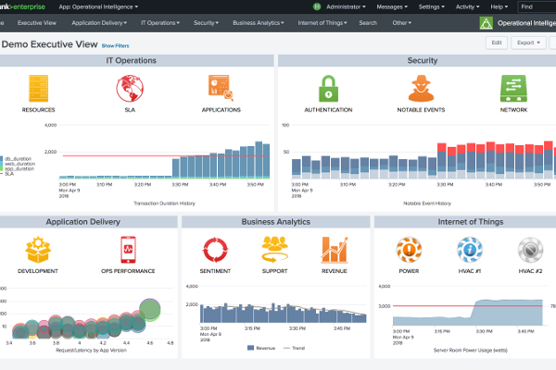The height and width of the screenshot is (370, 556).
Task: Select the HVAC #1 info icon
Action: click(x=469, y=250)
